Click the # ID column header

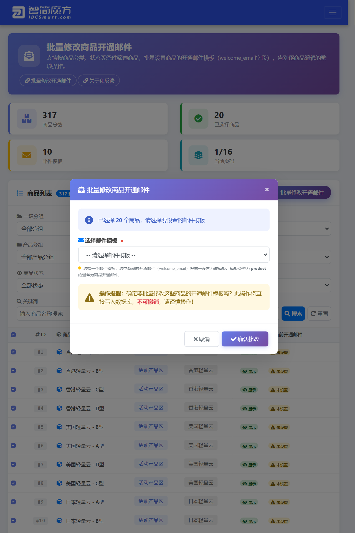[x=40, y=335]
